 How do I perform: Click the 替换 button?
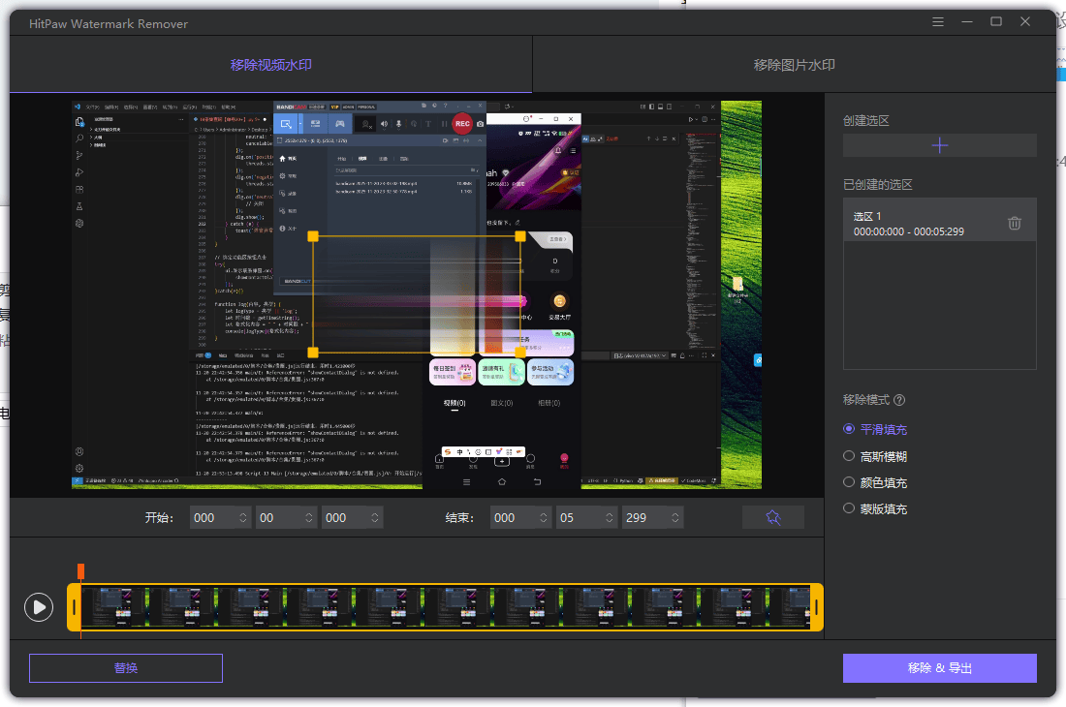click(126, 668)
